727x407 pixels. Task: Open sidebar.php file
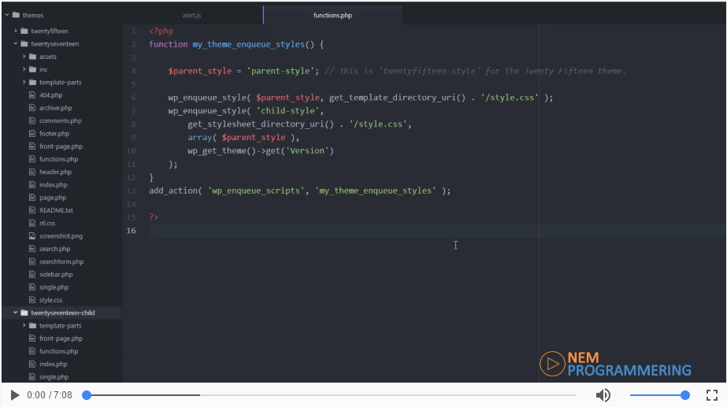[x=56, y=275]
